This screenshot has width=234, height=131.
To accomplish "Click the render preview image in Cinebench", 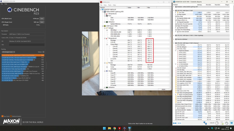I will click(x=90, y=63).
